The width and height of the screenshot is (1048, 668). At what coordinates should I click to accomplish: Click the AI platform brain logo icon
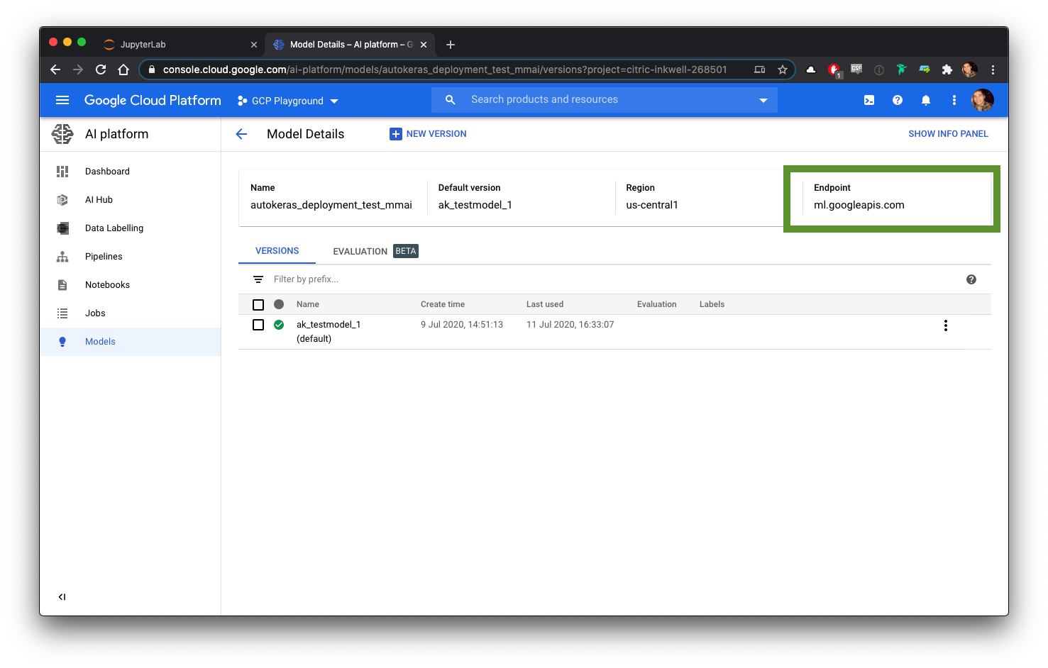tap(62, 134)
